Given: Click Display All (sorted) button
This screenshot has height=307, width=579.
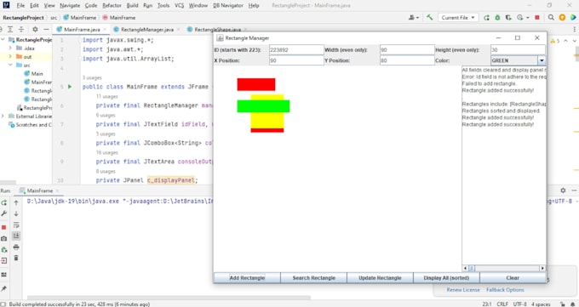Looking at the screenshot, I should (446, 278).
